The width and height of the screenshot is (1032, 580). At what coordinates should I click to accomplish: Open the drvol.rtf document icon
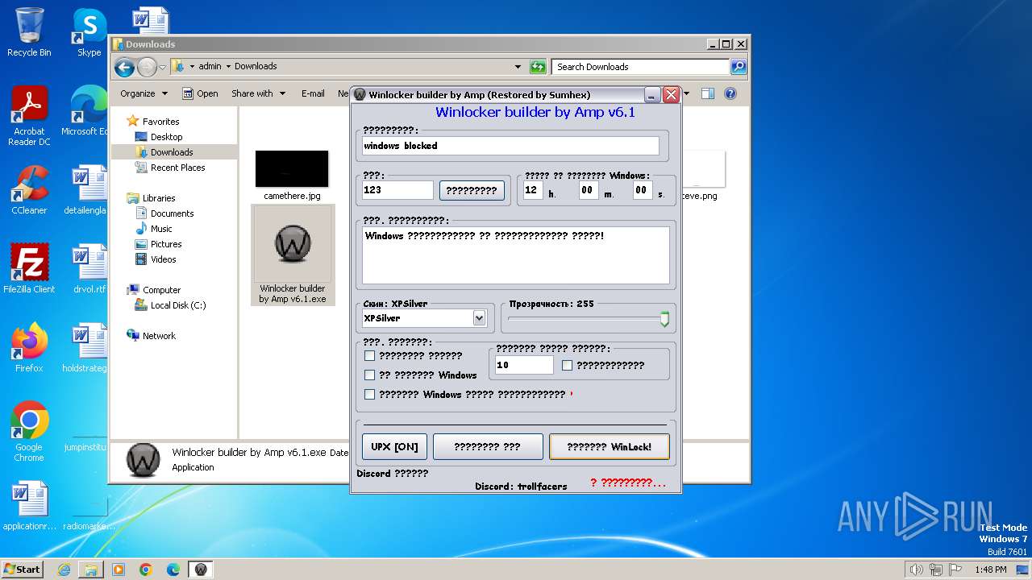point(89,269)
